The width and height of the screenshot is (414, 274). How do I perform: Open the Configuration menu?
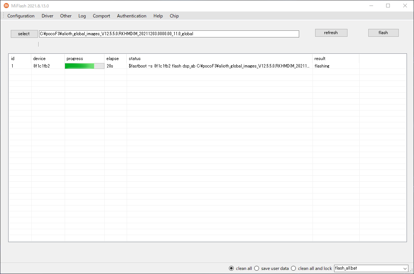tap(21, 16)
